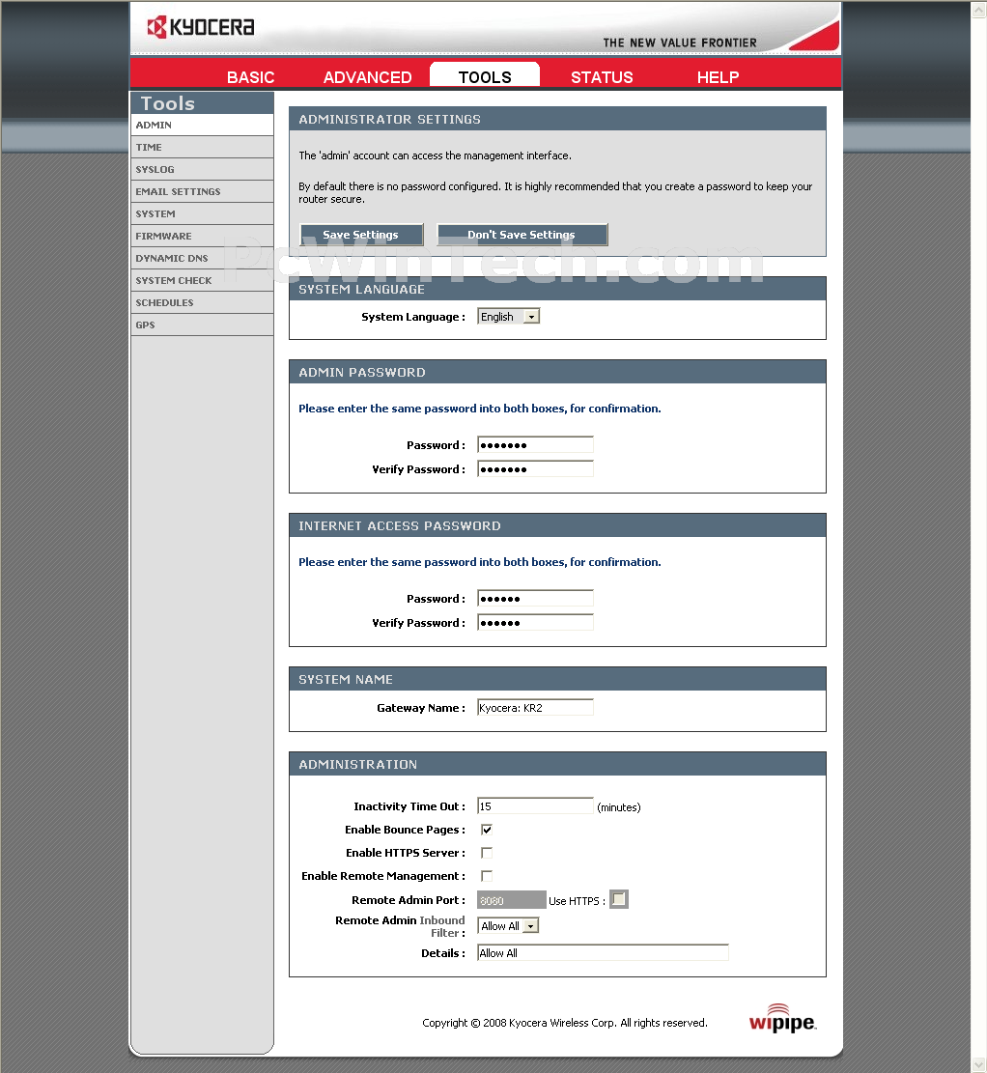
Task: Click the INTERNET ACCESS PASSWORD heading
Action: (400, 525)
